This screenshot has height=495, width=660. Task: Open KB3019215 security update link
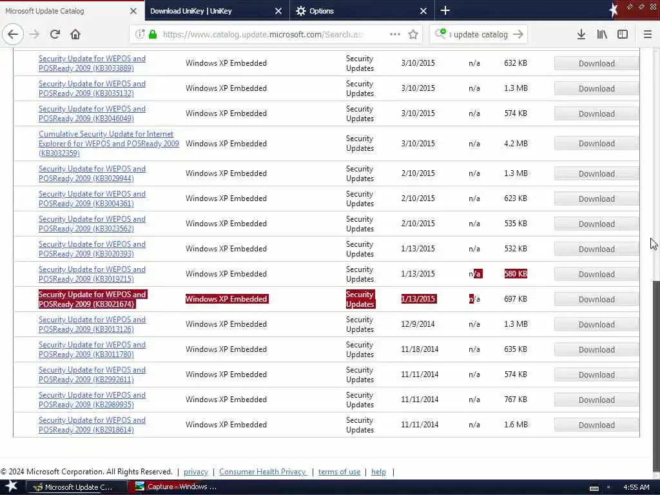tap(92, 274)
